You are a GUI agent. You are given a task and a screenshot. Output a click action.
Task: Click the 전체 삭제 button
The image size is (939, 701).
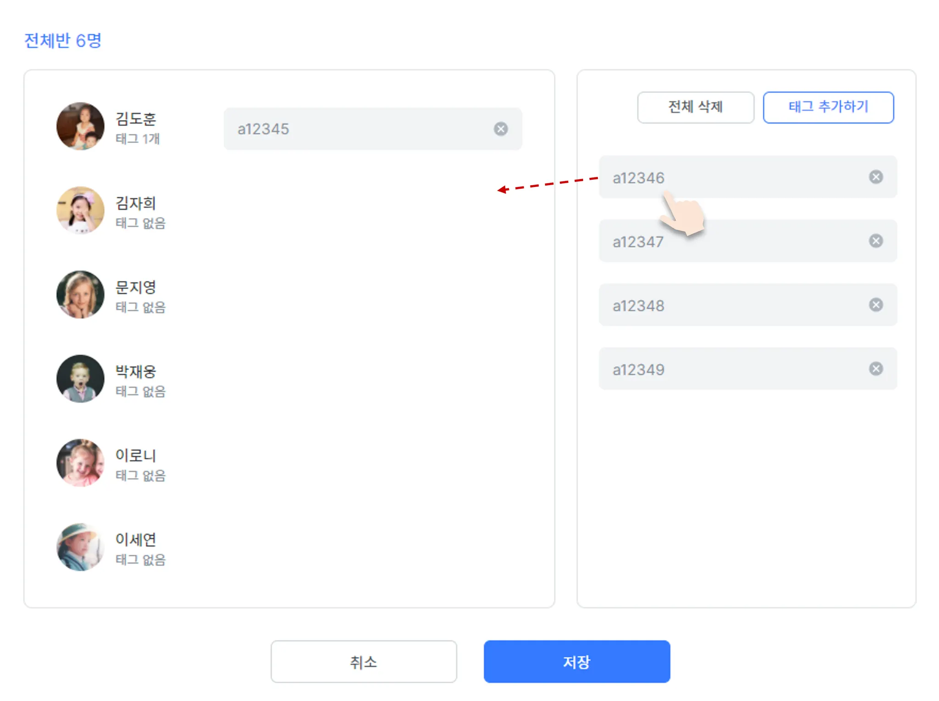coord(695,107)
